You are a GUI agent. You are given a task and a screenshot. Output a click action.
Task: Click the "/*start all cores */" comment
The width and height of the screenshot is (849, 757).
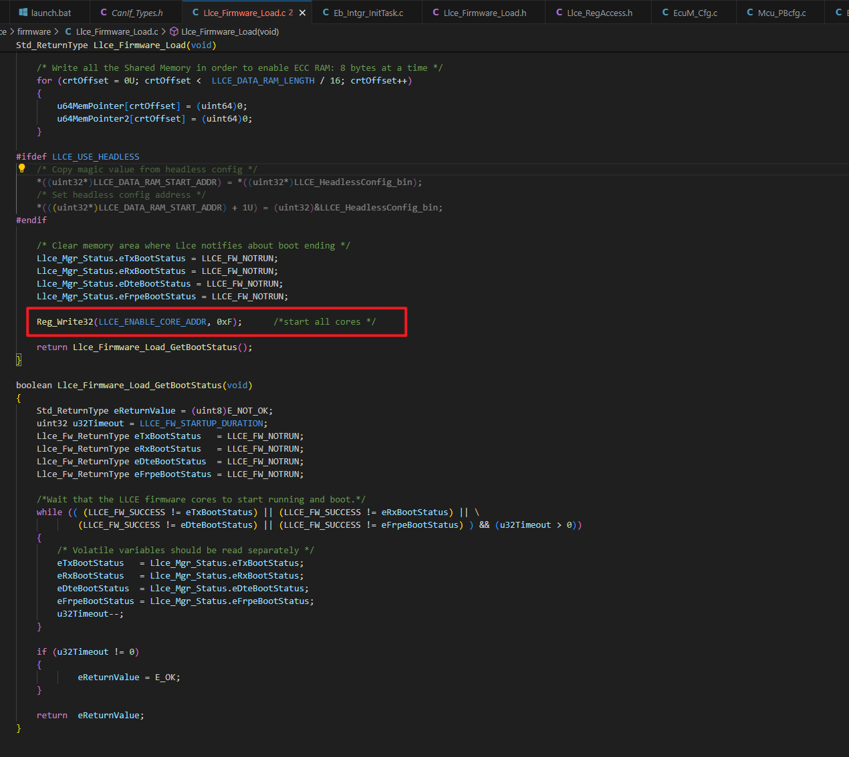point(324,322)
